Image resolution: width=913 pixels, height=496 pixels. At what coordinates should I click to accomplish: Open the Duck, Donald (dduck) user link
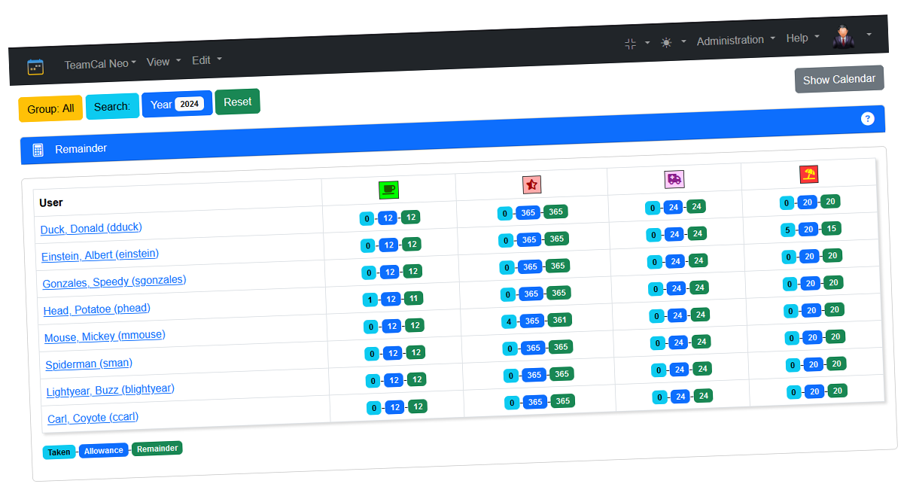(91, 228)
